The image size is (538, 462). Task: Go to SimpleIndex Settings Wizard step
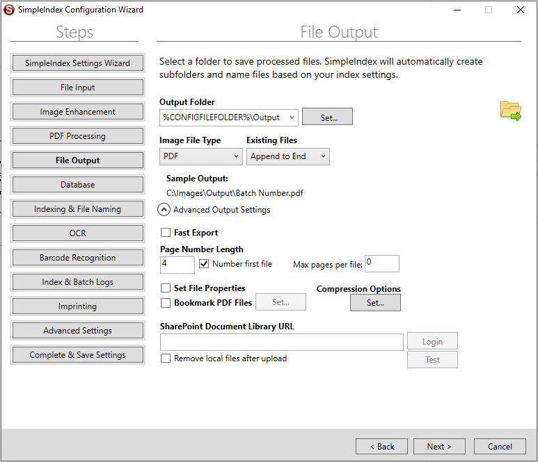pos(77,63)
